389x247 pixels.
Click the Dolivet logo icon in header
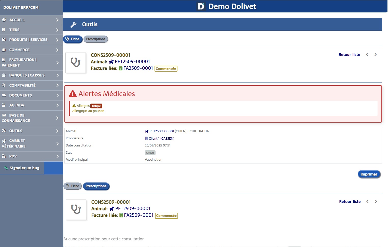pos(201,6)
